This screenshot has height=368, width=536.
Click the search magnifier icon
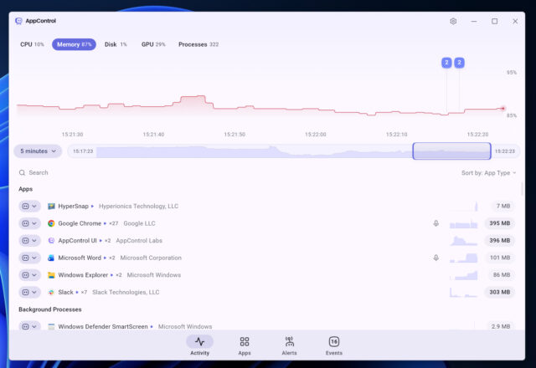pyautogui.click(x=23, y=173)
